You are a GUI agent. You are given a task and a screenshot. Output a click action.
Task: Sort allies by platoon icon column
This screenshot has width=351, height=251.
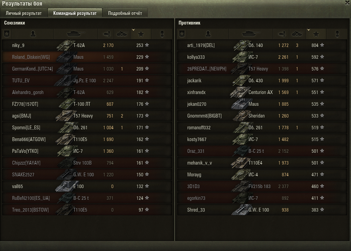[7, 34]
